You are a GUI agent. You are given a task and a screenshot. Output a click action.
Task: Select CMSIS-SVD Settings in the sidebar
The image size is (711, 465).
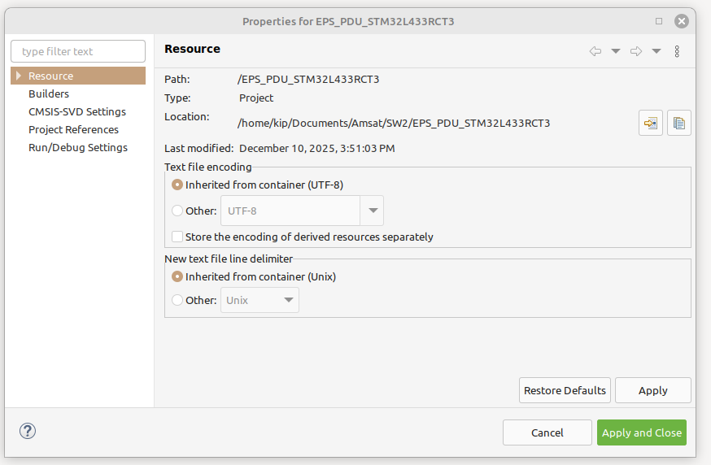[x=77, y=111]
